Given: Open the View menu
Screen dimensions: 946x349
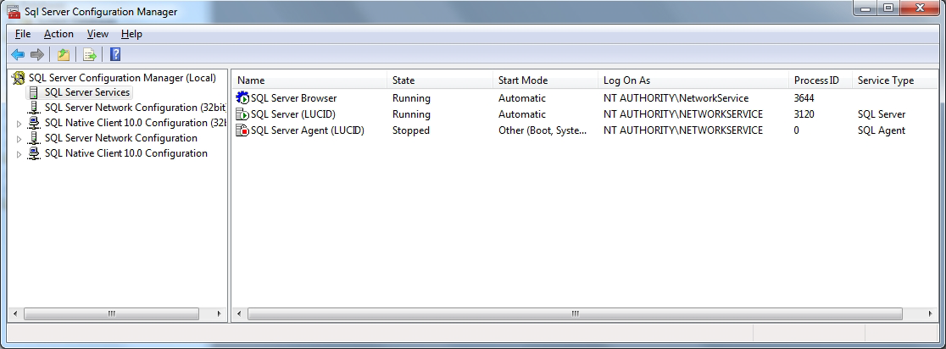Looking at the screenshot, I should click(97, 34).
